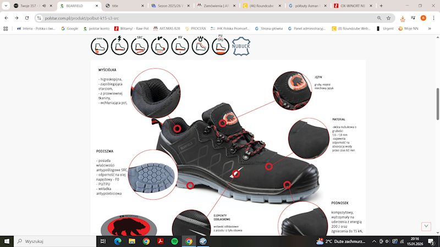
Task: Open the polstar konto bookmark
Action: tap(96, 28)
